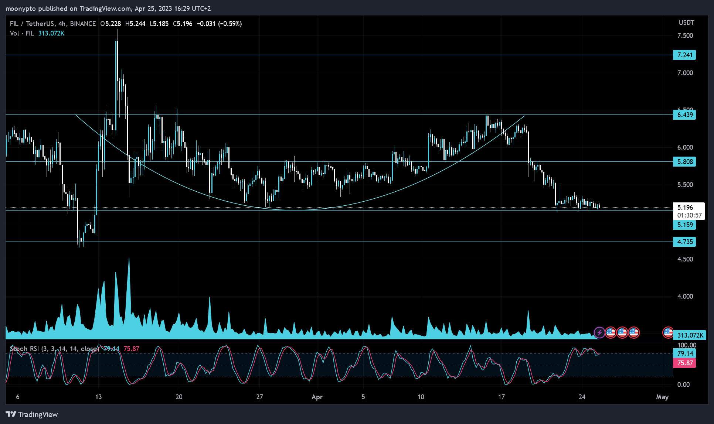Click the 4.000 price scale tick

click(685, 297)
